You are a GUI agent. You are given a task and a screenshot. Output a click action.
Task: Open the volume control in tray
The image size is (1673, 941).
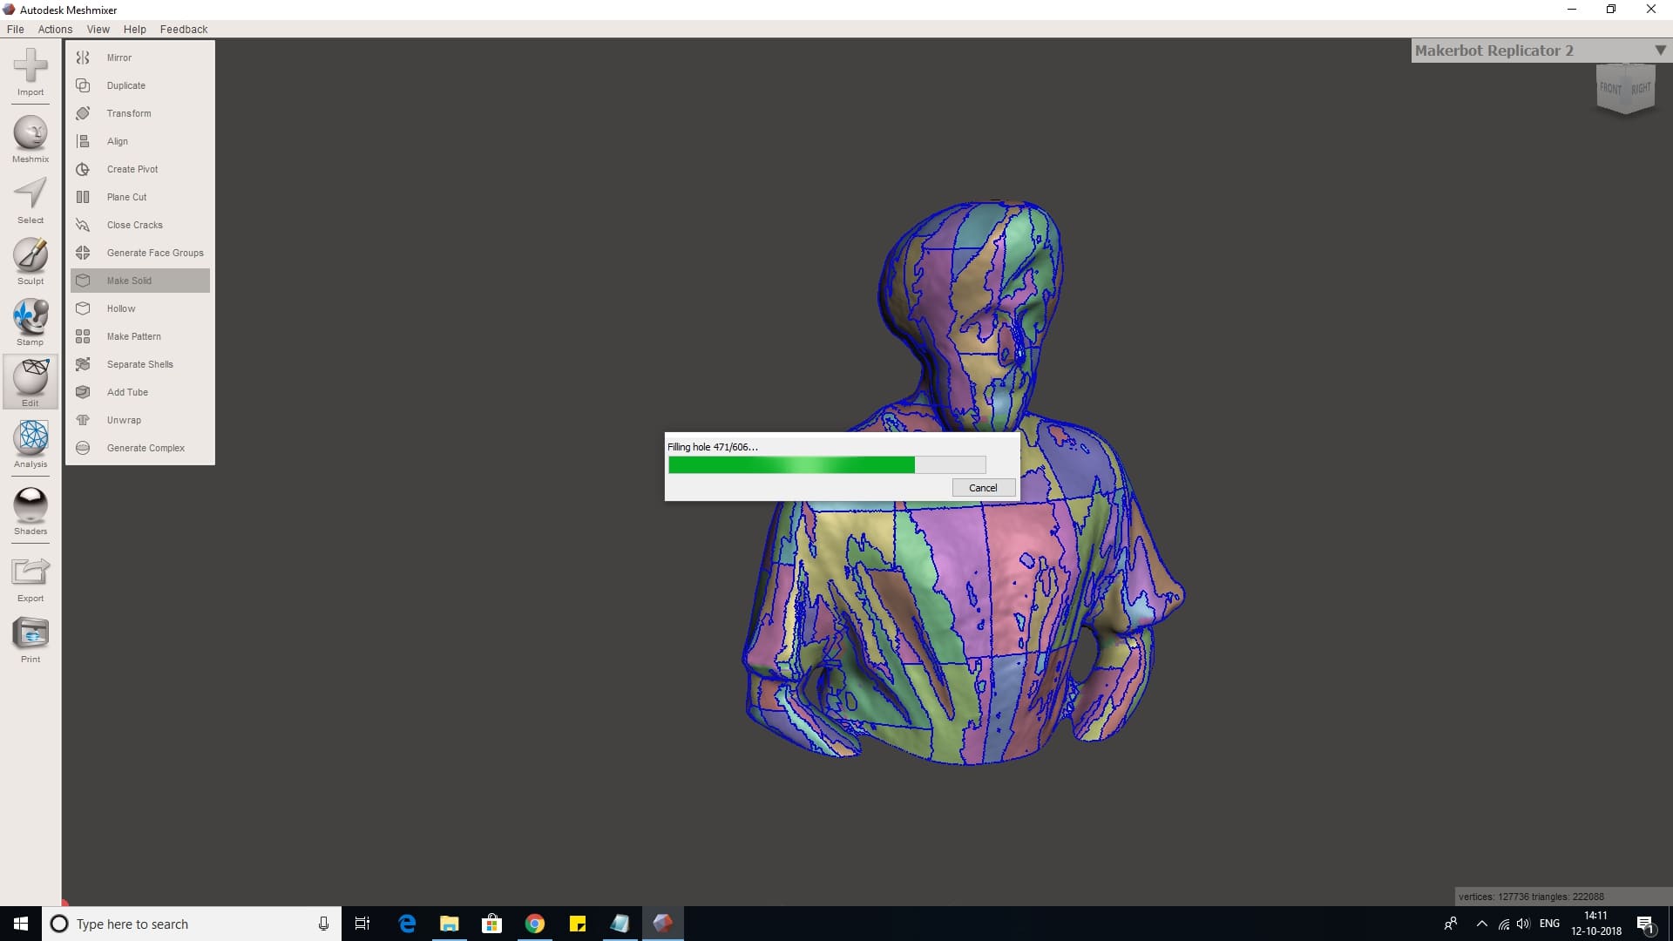(x=1523, y=924)
